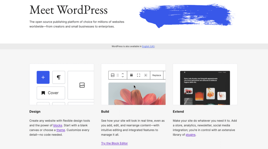268x149 pixels.
Task: Open the theme link in Design description
Action: (x=61, y=130)
